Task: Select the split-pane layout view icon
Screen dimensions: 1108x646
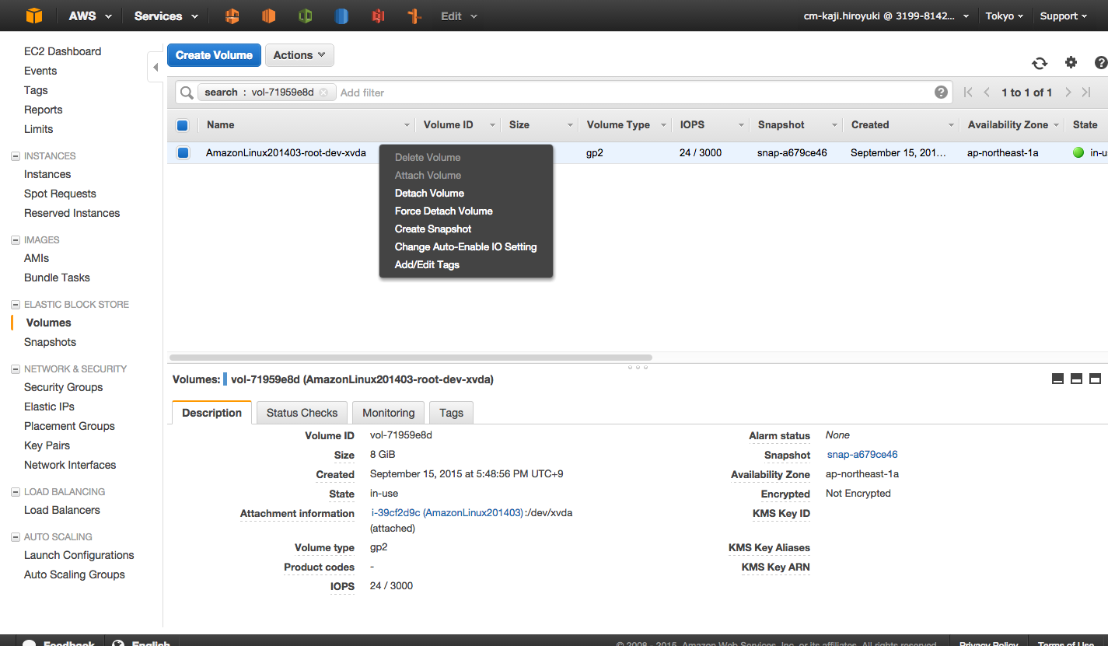Action: 1076,379
